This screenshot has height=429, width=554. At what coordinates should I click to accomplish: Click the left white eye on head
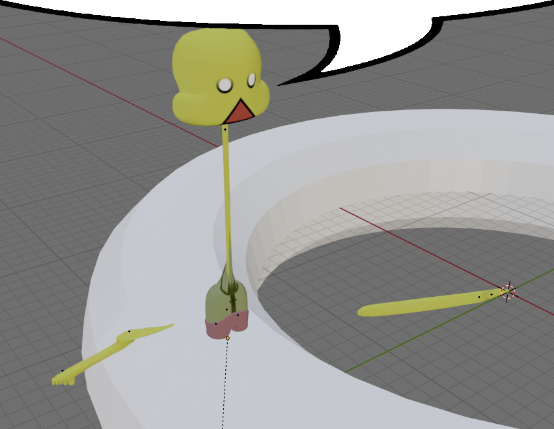225,85
